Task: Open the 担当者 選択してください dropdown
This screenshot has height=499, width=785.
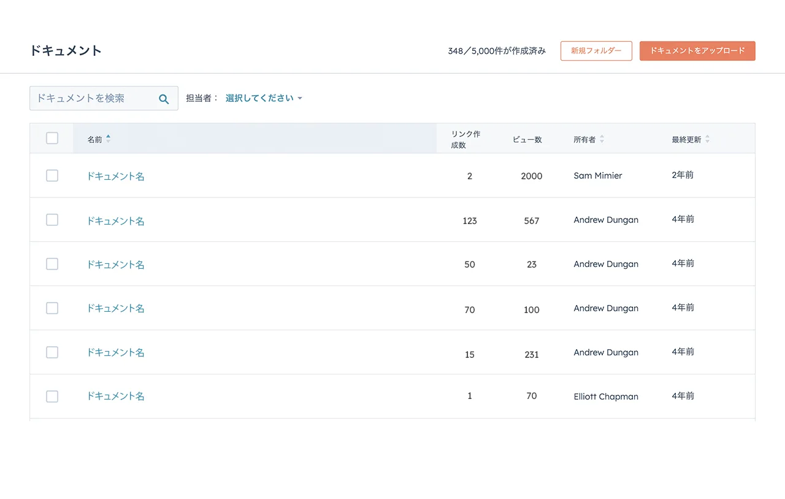Action: (x=264, y=98)
